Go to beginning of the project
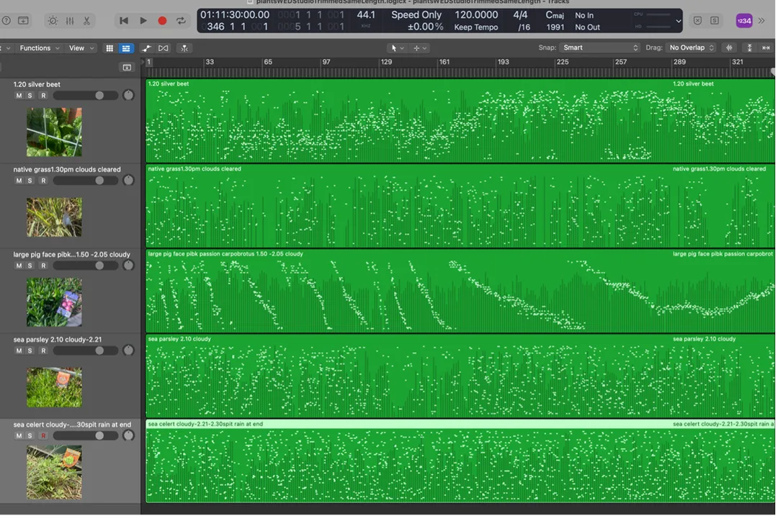The image size is (778, 516). tap(124, 21)
